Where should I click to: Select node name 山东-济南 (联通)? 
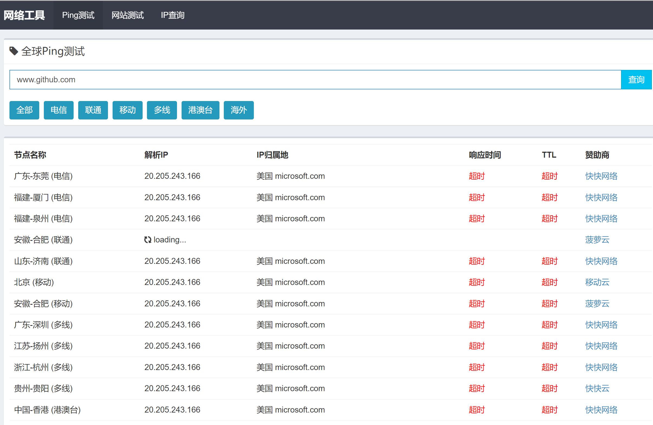pos(43,261)
